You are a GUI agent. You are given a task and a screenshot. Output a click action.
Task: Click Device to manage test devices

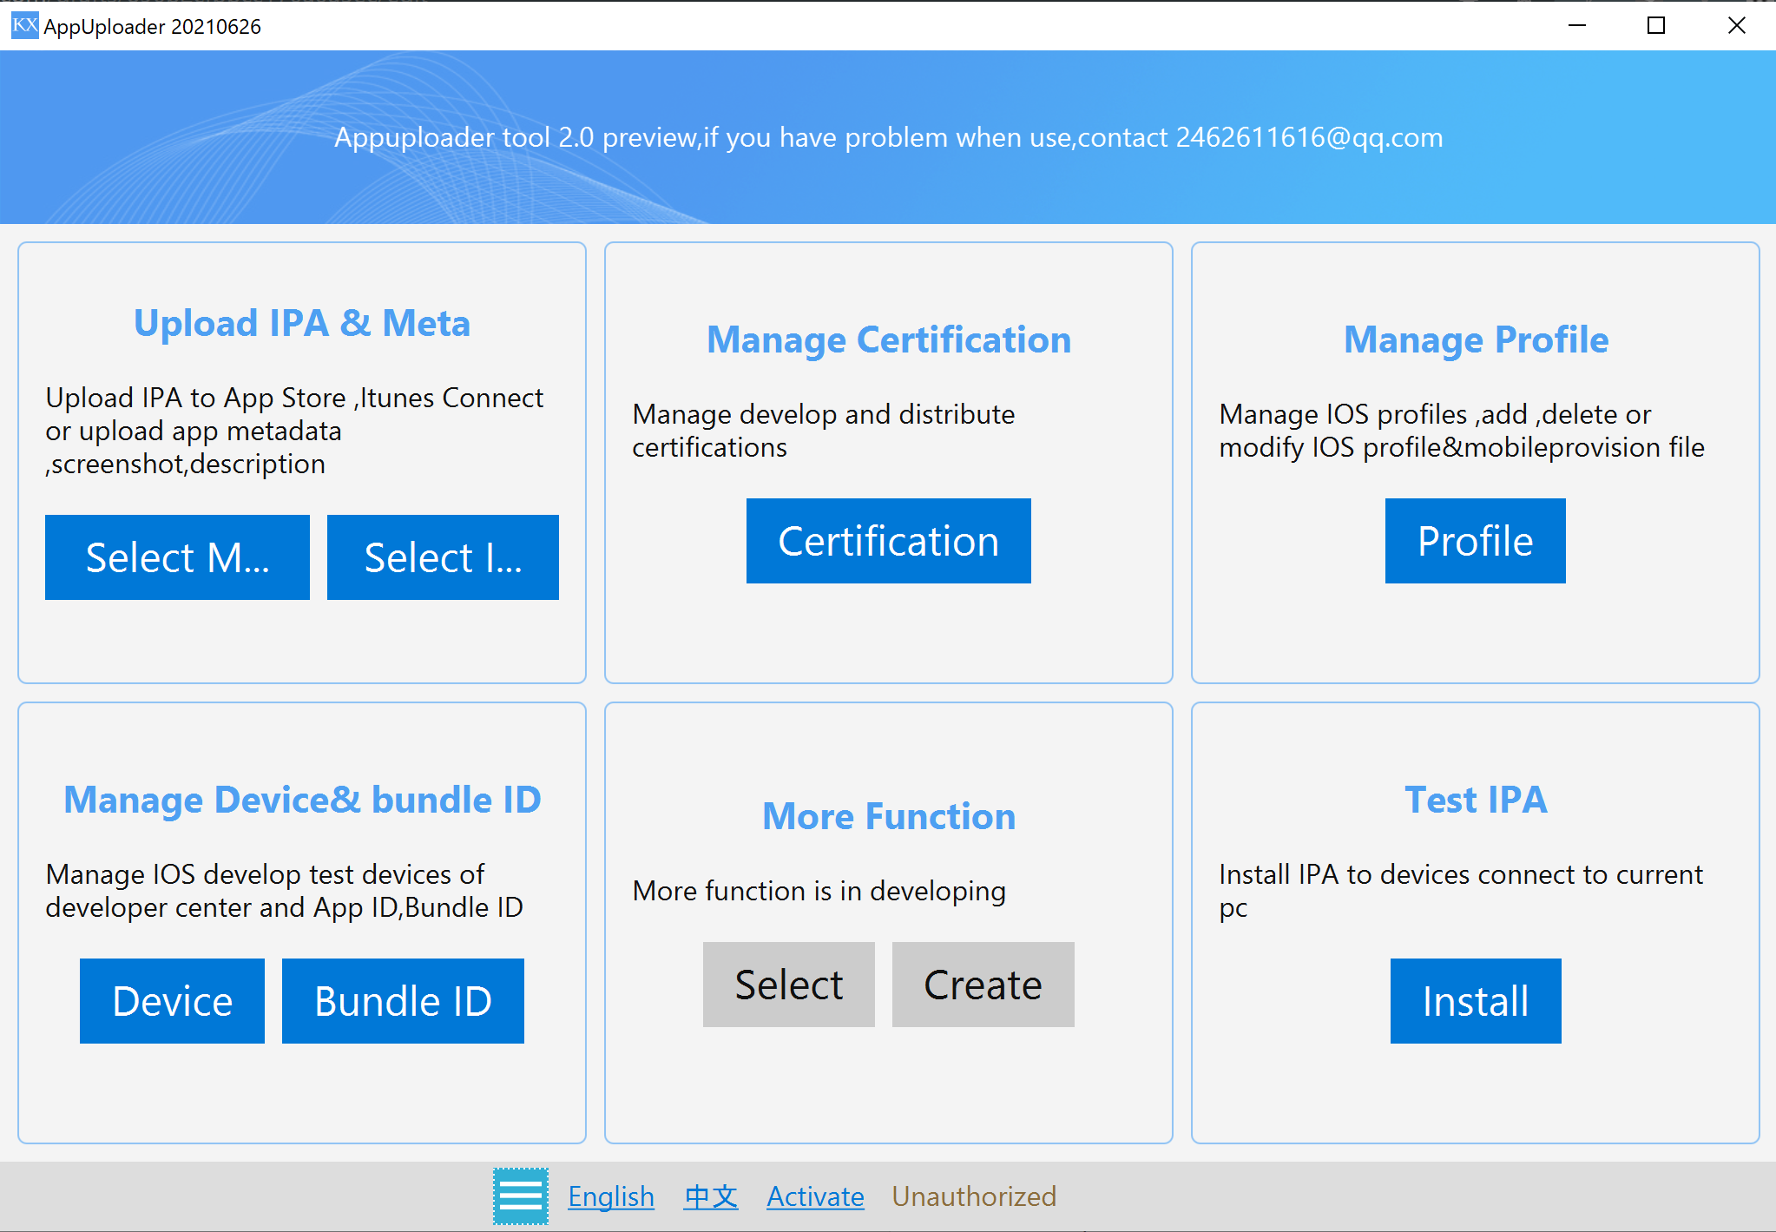(x=171, y=1000)
